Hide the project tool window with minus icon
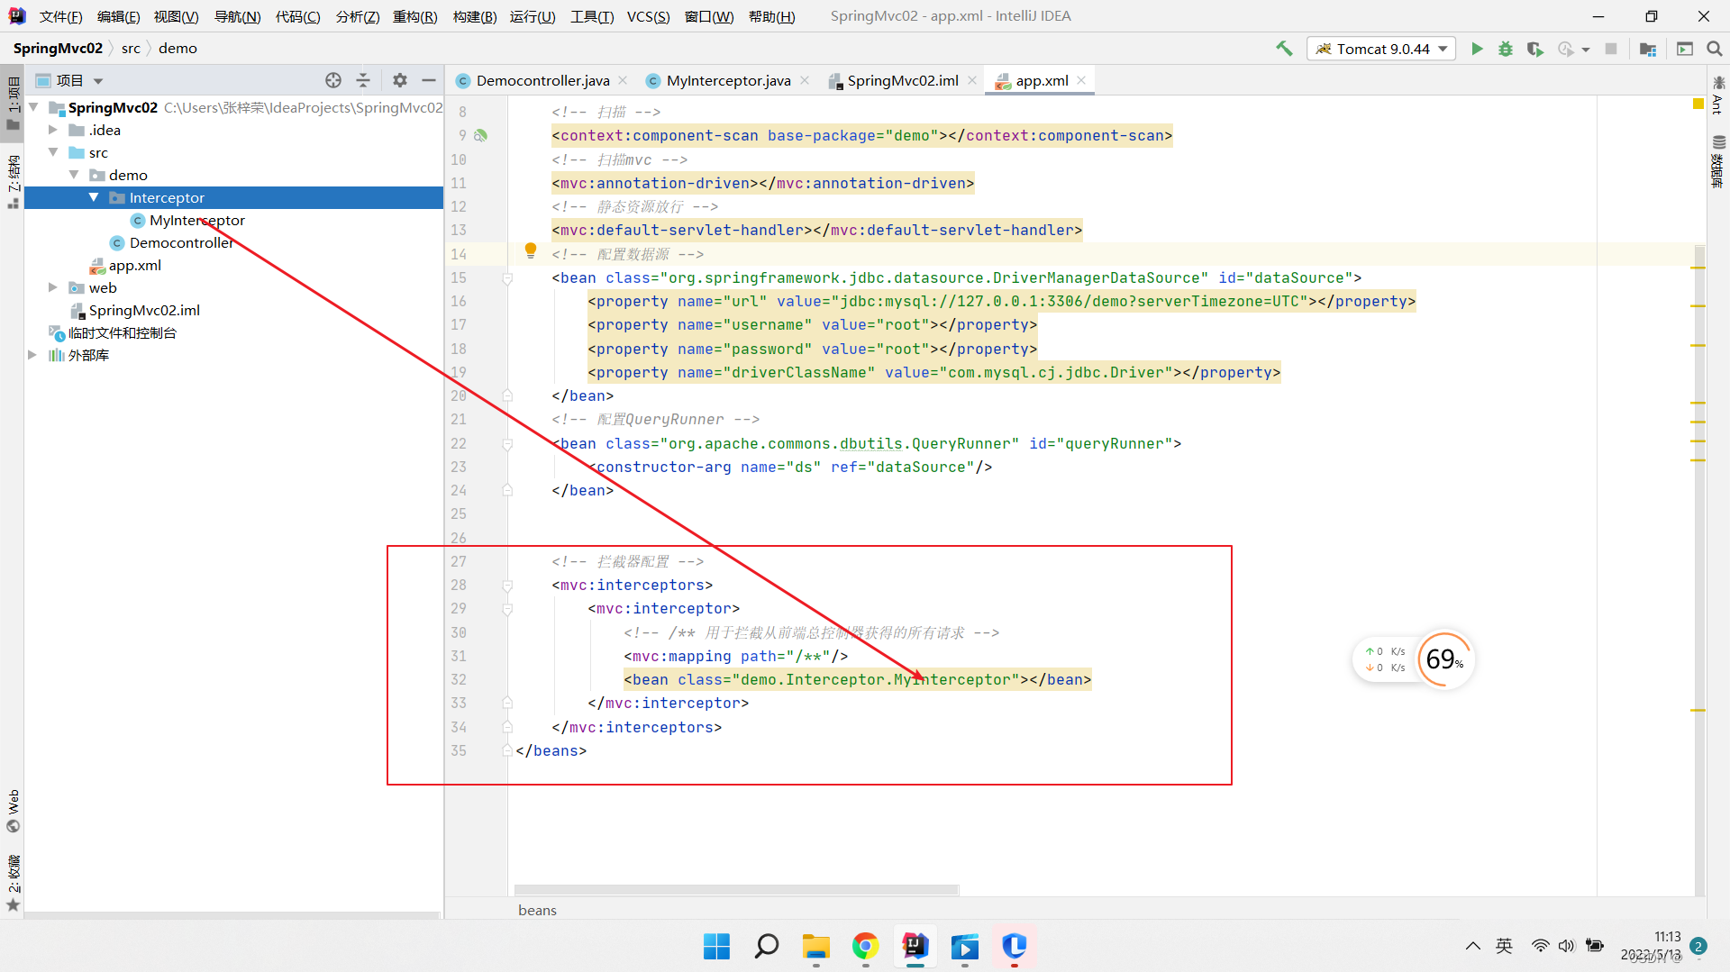 coord(429,80)
